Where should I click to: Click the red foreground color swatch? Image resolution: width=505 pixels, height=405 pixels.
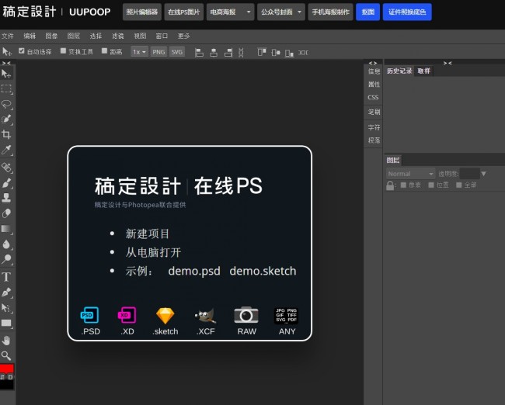click(x=7, y=369)
